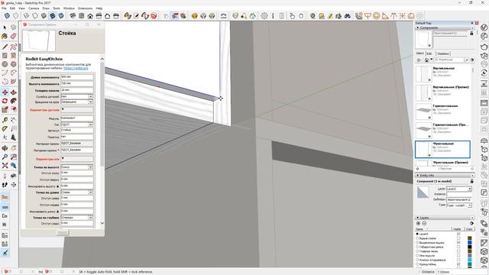Click Add Layer plus icon

[418, 223]
